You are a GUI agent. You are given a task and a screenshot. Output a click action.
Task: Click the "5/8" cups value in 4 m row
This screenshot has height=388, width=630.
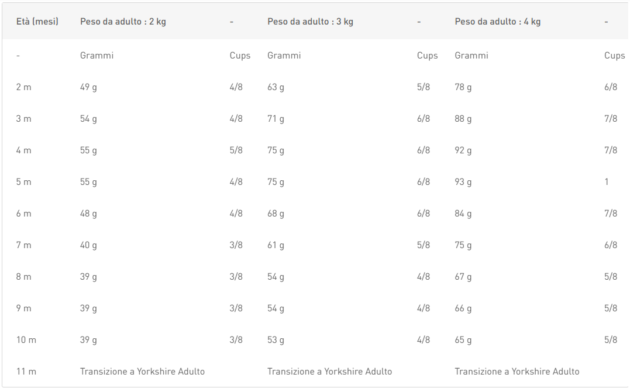click(236, 150)
